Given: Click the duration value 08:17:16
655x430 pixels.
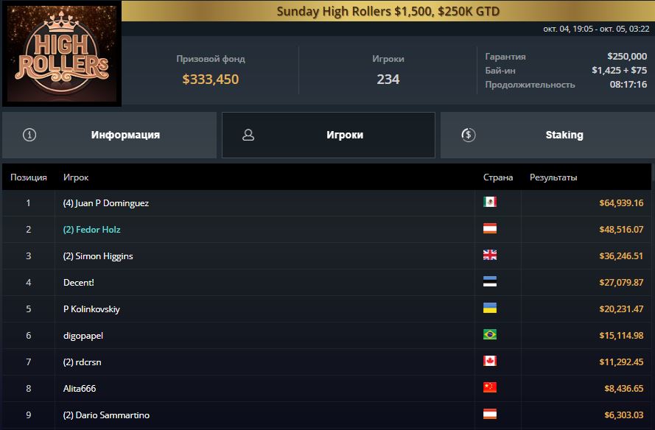Looking at the screenshot, I should point(628,85).
